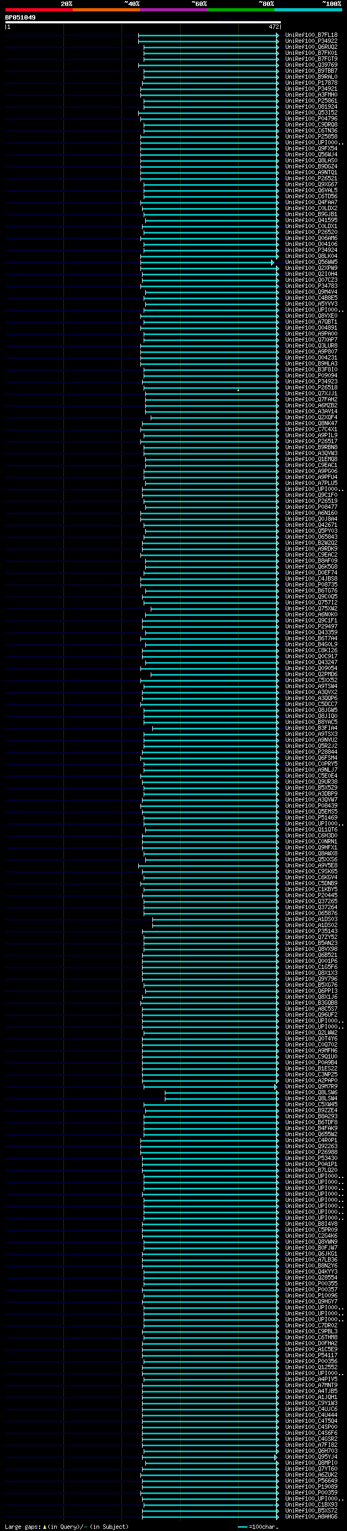Click the orange ~40% identity legend bar
This screenshot has height=1531, width=347.
point(106,10)
